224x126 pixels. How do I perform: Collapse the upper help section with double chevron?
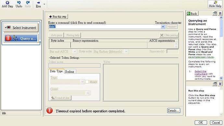[x=220, y=14]
